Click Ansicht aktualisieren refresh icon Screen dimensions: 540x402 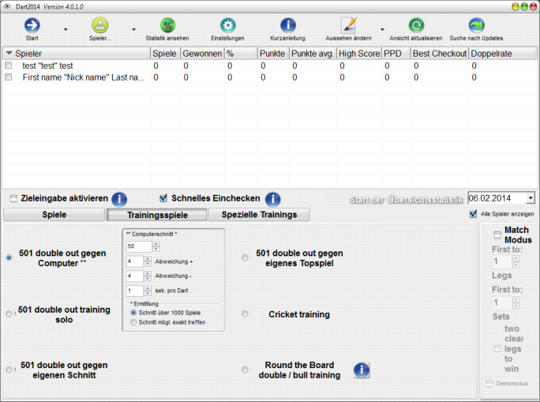(415, 25)
